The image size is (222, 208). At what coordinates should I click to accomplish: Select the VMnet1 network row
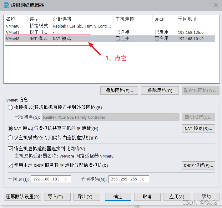(x=109, y=32)
